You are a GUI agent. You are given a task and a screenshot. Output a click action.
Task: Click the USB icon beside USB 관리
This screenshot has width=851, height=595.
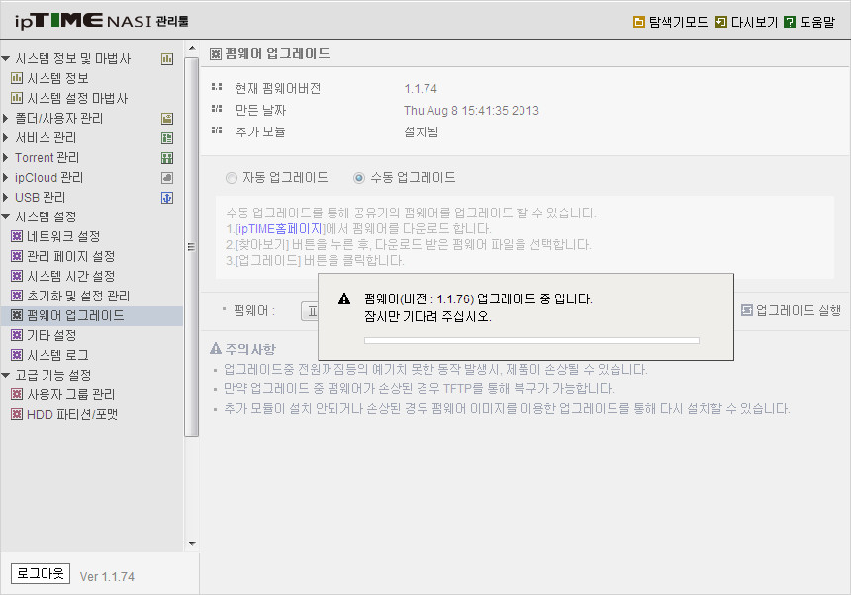pos(167,198)
